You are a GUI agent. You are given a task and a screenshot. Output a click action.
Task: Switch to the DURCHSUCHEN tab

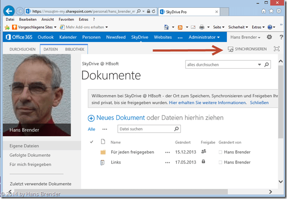click(22, 49)
